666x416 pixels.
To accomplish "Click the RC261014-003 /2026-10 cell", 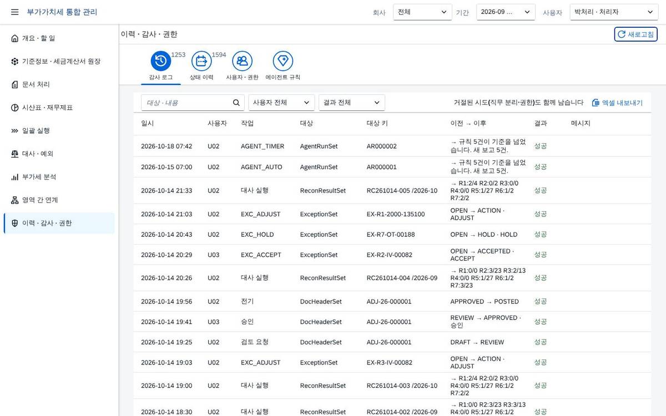I will click(402, 385).
